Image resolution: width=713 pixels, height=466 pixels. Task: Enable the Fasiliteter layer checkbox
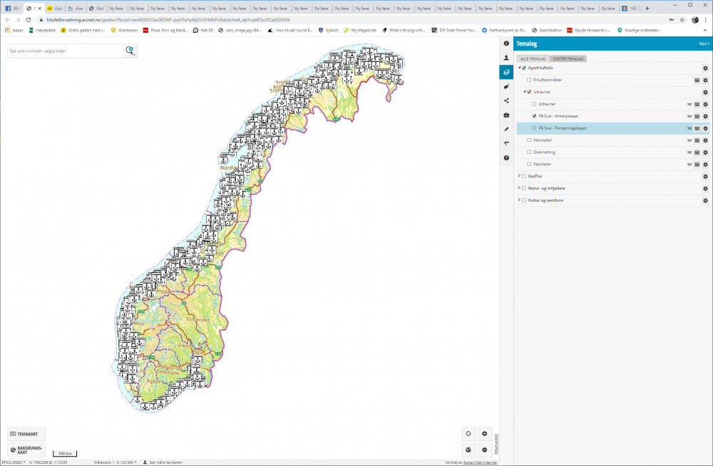[x=529, y=164]
